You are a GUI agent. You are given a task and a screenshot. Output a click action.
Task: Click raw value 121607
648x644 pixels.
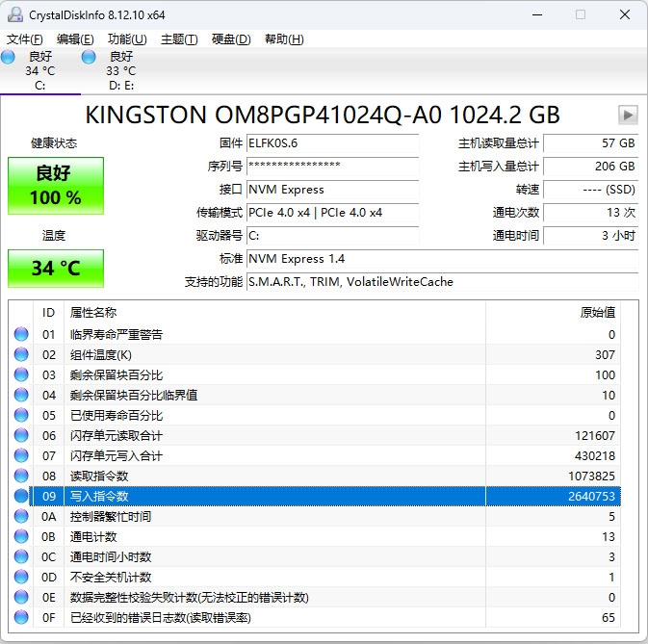[595, 436]
